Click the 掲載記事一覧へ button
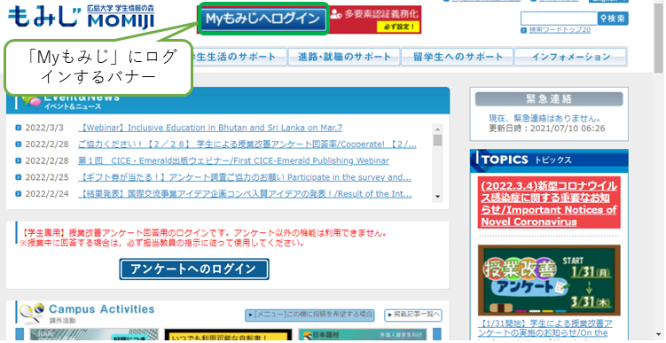The width and height of the screenshot is (666, 343). (413, 315)
